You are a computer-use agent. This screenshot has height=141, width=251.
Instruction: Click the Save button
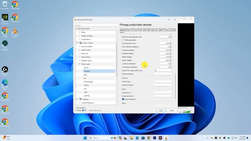point(161,110)
